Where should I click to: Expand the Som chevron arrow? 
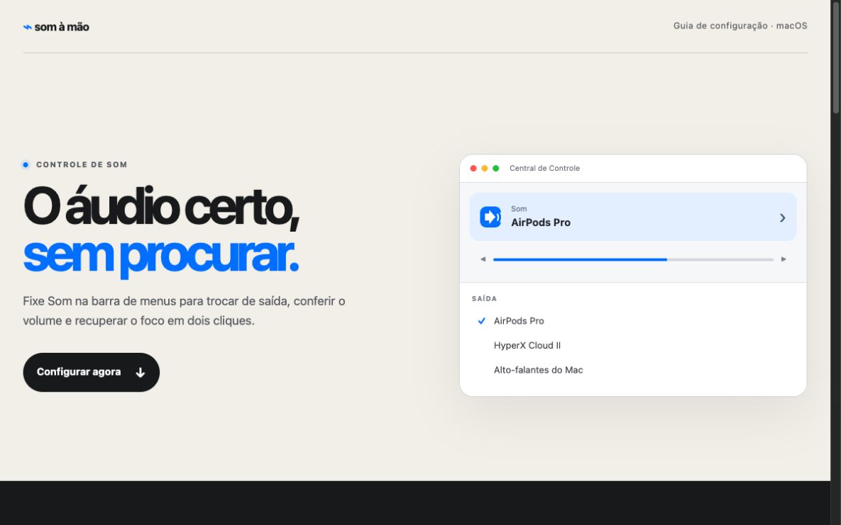click(783, 218)
